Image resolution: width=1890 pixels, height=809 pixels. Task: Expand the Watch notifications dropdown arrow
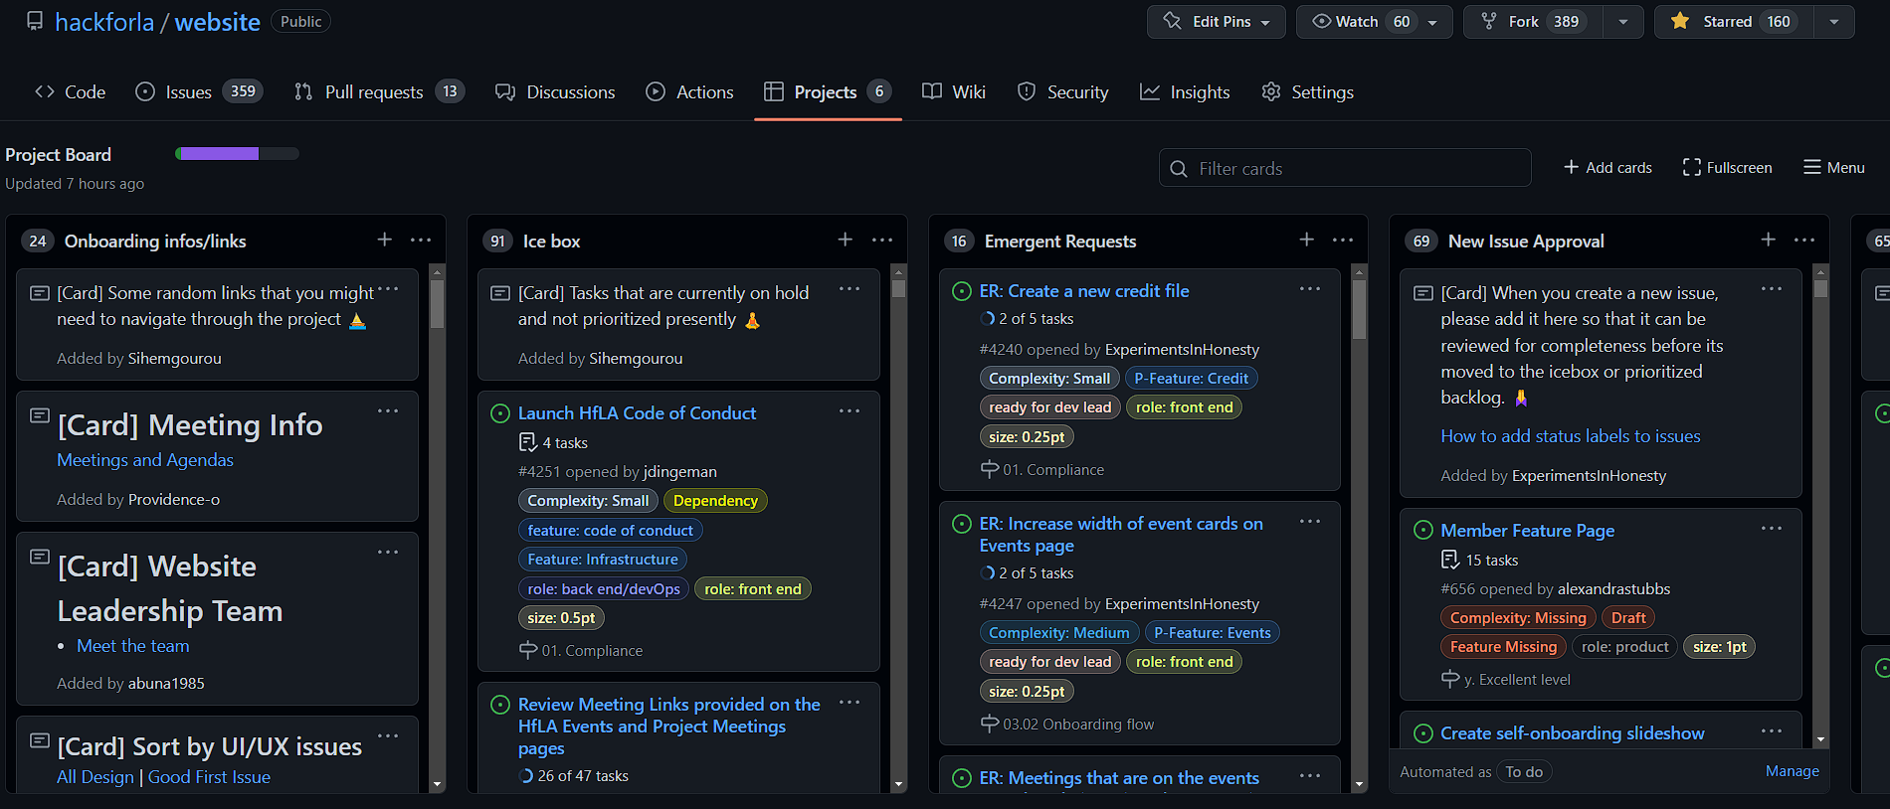[1432, 22]
